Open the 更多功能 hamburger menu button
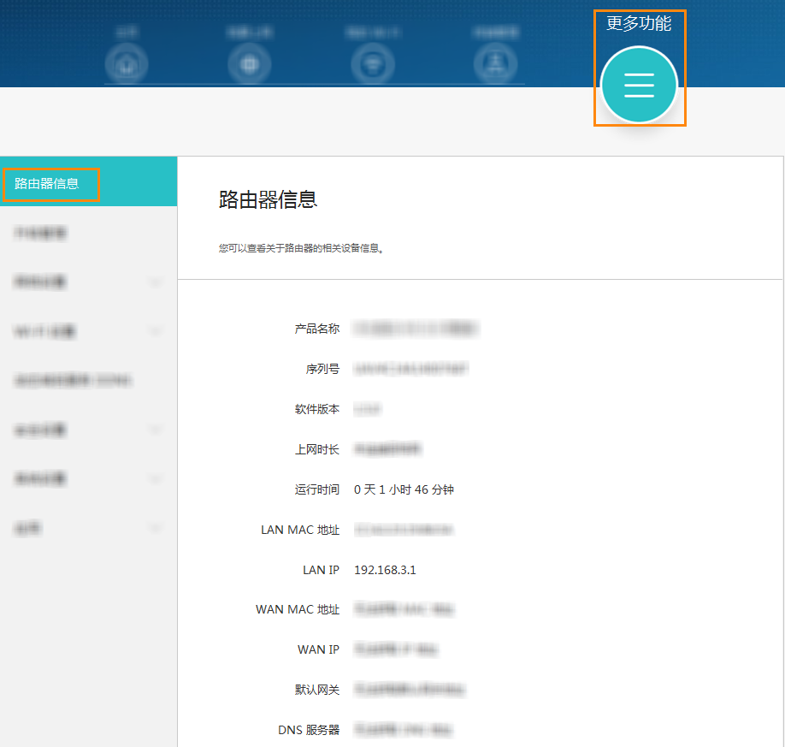 639,86
